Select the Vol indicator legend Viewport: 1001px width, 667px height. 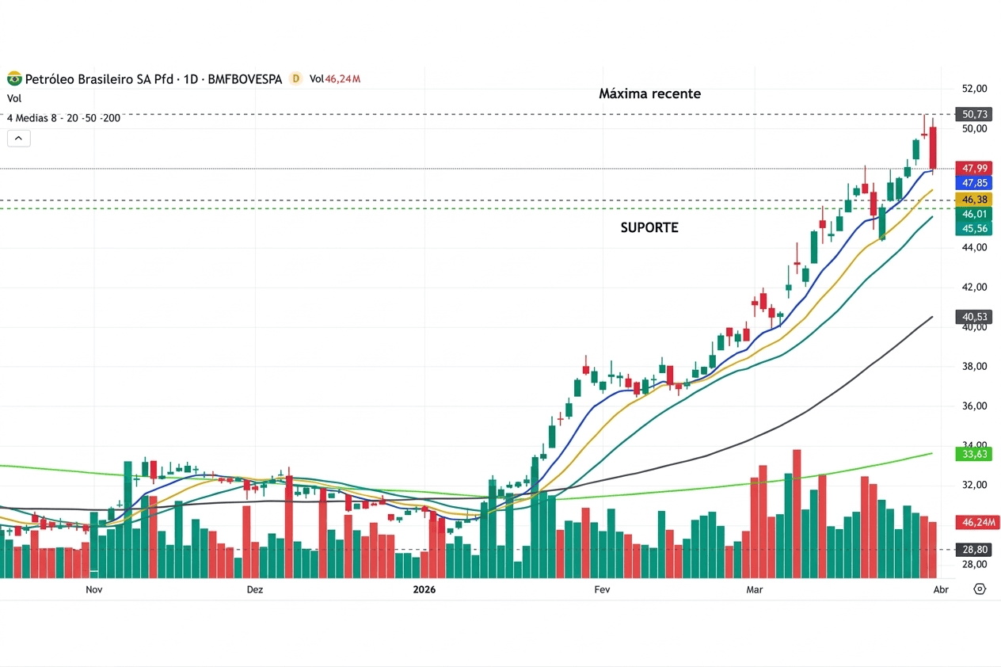(x=14, y=98)
